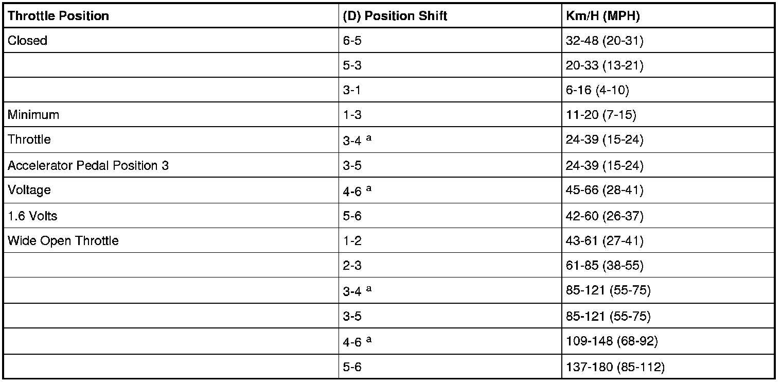
Task: Click the Accelerator Pedal Position 3 cell
Action: (x=88, y=166)
